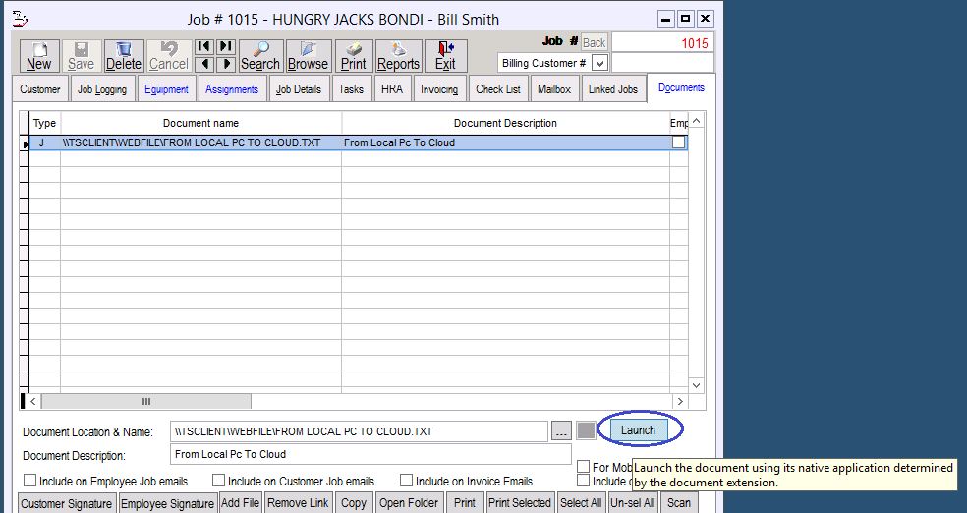The height and width of the screenshot is (513, 967).
Task: Click the Open Folder button
Action: [x=407, y=503]
